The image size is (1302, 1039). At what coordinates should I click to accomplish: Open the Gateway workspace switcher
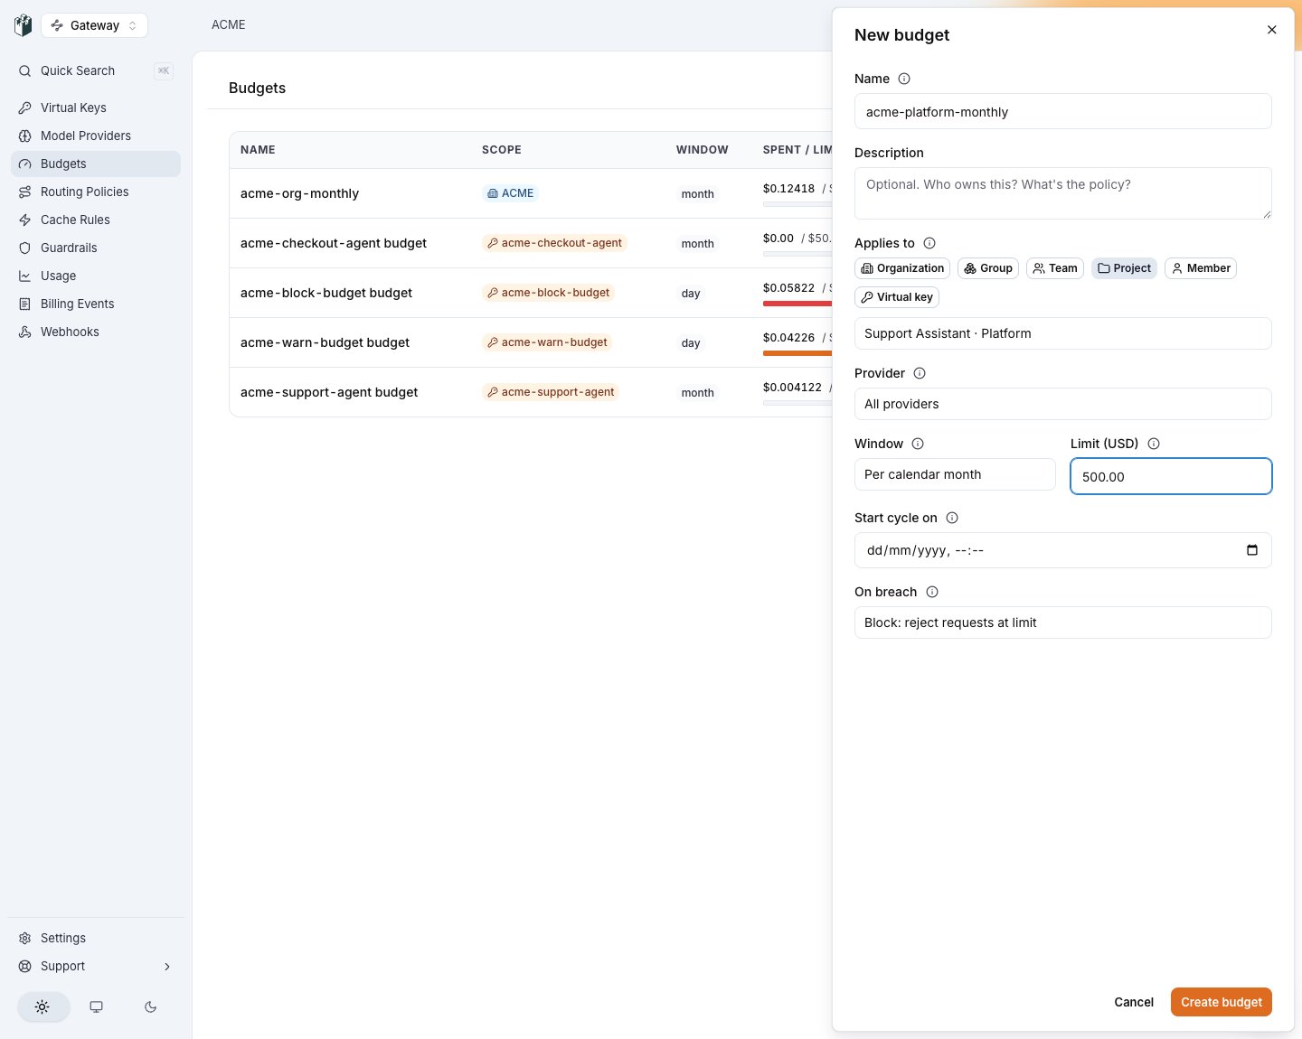point(95,25)
